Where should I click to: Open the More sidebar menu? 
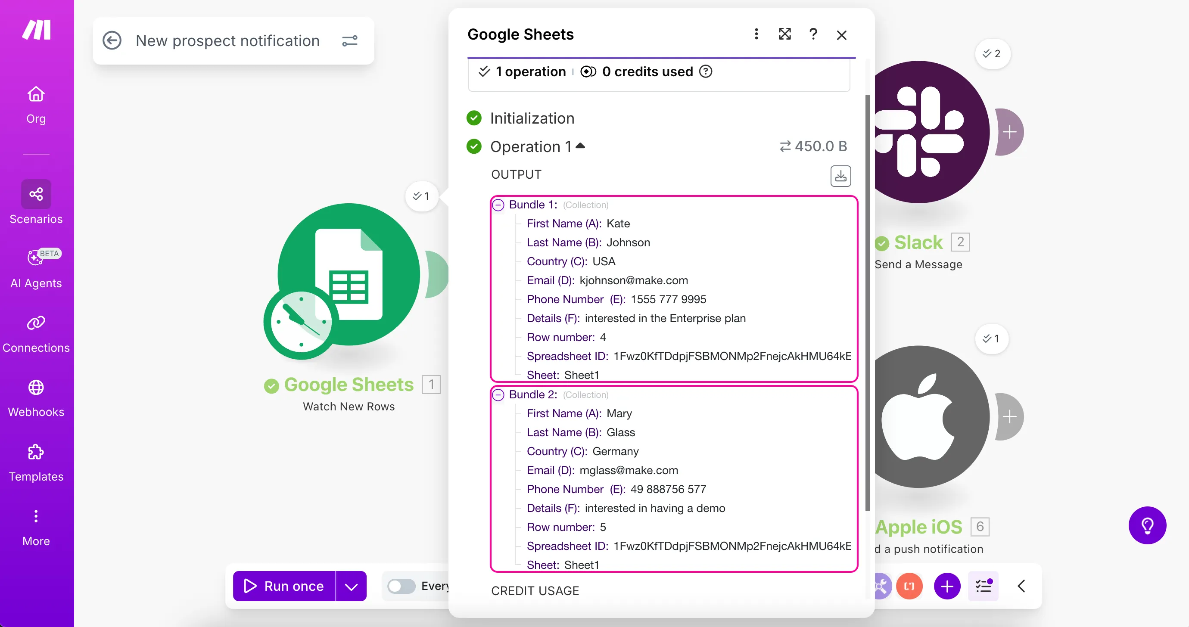(x=36, y=528)
